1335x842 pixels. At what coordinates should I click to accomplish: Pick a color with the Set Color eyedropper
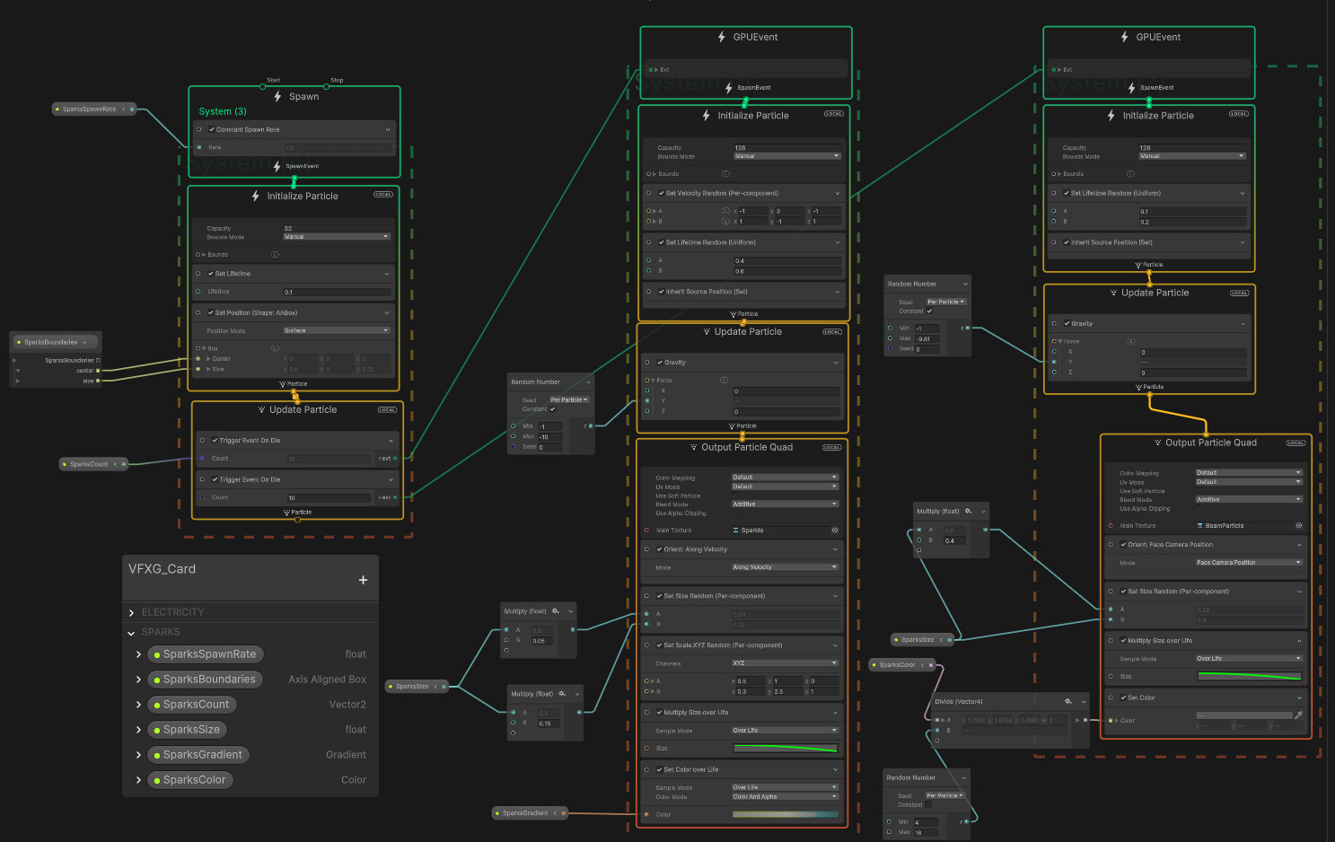(1298, 715)
